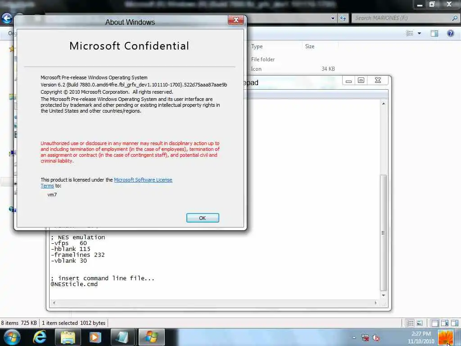Close the About Windows dialog

(x=236, y=20)
